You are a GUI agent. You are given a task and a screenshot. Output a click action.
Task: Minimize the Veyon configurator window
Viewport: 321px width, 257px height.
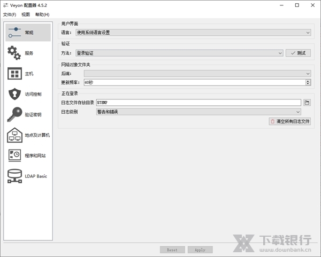282,5
